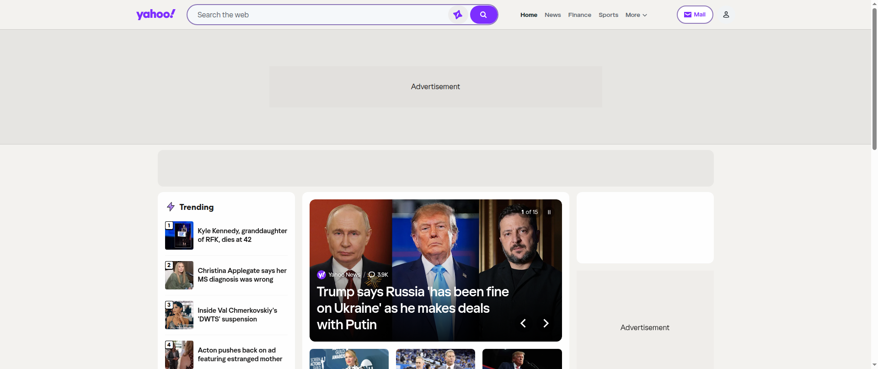878x369 pixels.
Task: Click the Trump at podium story thumbnail
Action: coord(522,359)
